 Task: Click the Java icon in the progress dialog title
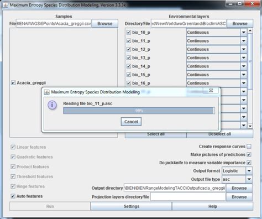46,92
